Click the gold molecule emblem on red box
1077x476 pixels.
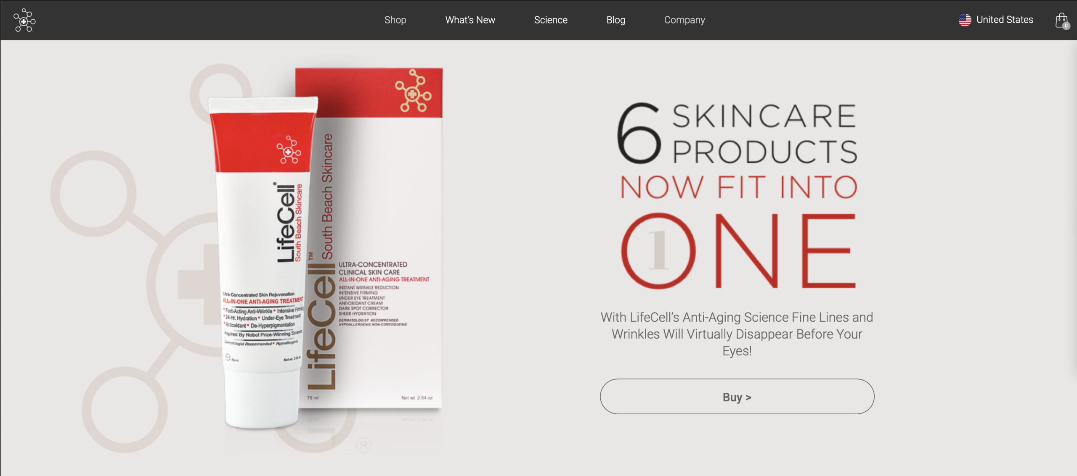[x=413, y=91]
